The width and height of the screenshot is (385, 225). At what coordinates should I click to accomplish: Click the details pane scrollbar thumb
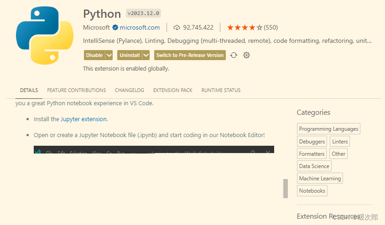coord(285,188)
